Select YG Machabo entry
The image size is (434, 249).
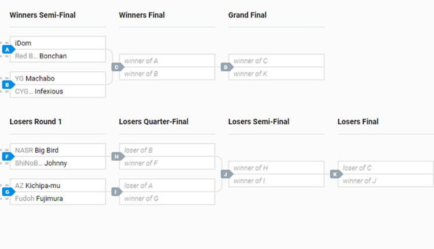click(x=58, y=79)
